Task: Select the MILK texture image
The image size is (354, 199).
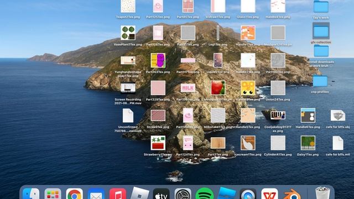Action: tap(188, 88)
